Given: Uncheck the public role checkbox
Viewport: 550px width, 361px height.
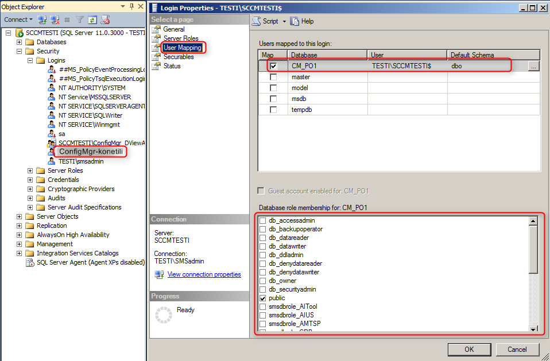Looking at the screenshot, I should [262, 298].
